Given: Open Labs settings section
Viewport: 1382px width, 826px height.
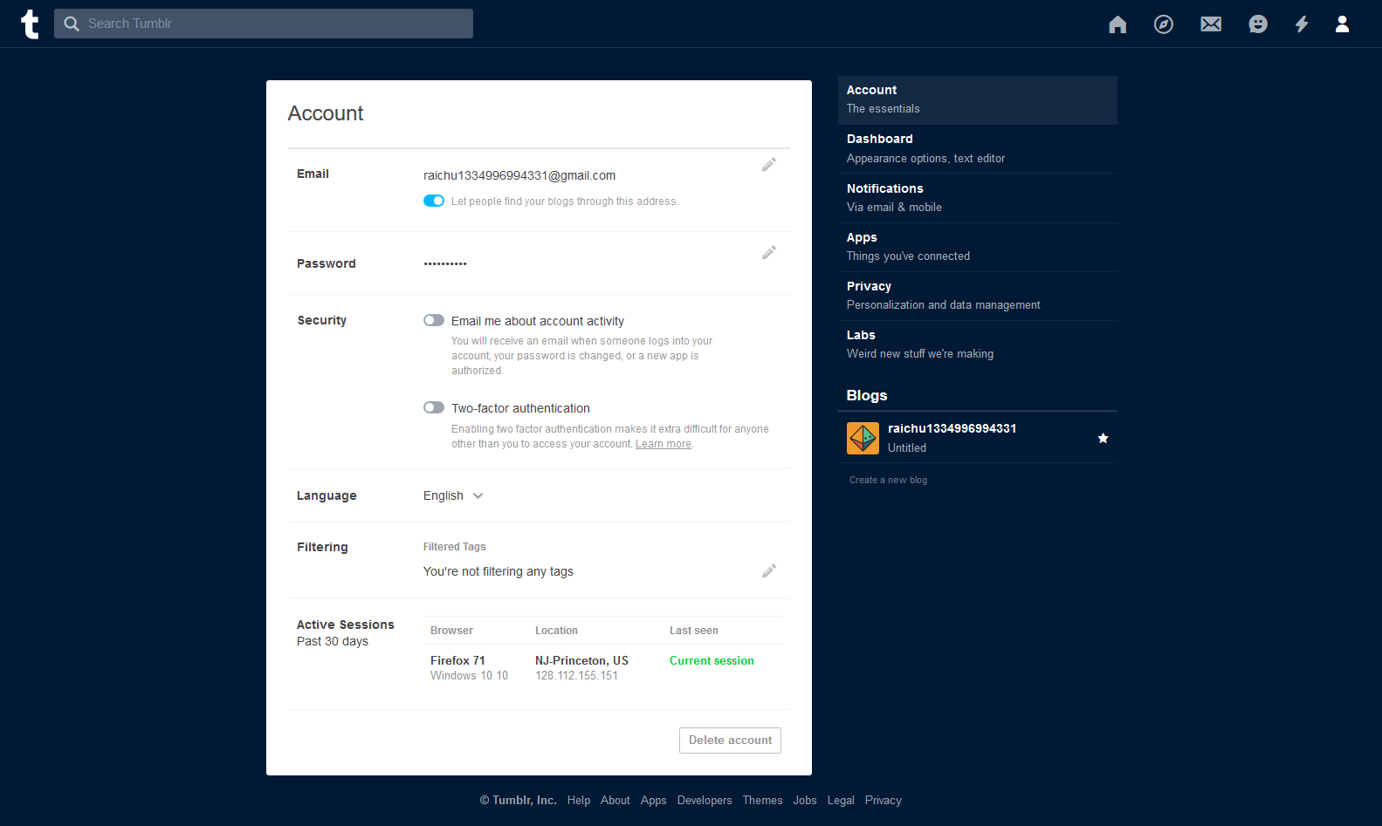Looking at the screenshot, I should pos(978,345).
